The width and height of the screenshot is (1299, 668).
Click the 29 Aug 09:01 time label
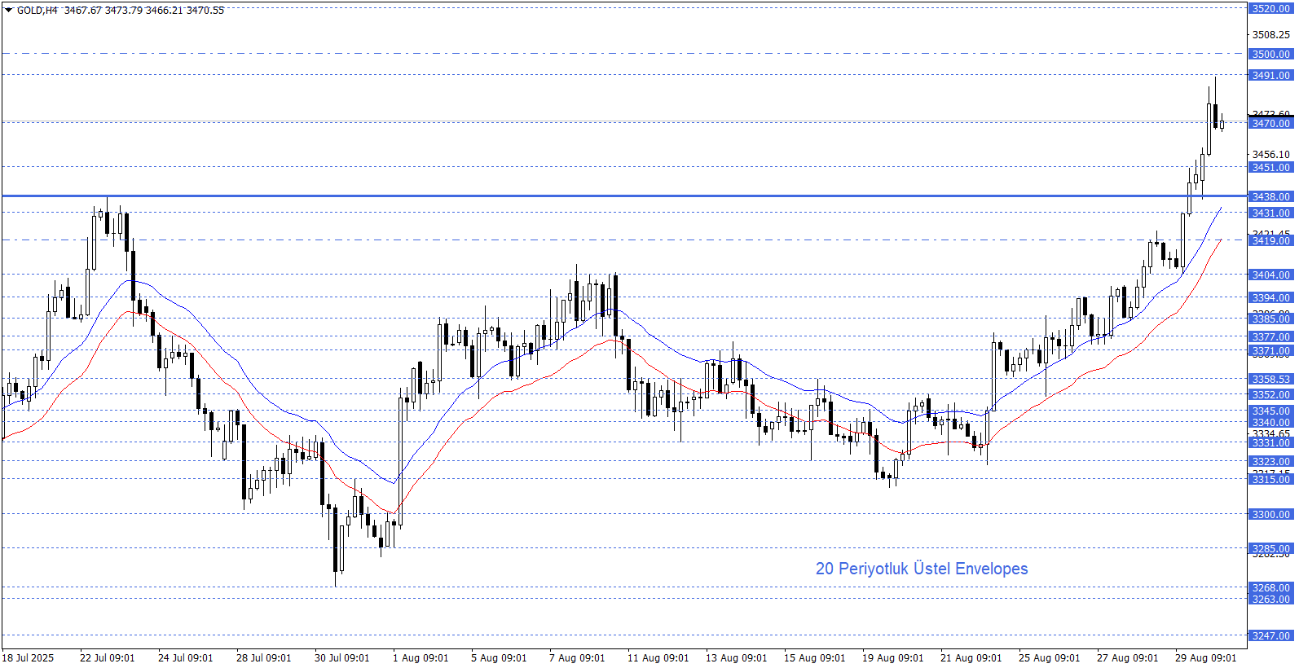point(1205,658)
